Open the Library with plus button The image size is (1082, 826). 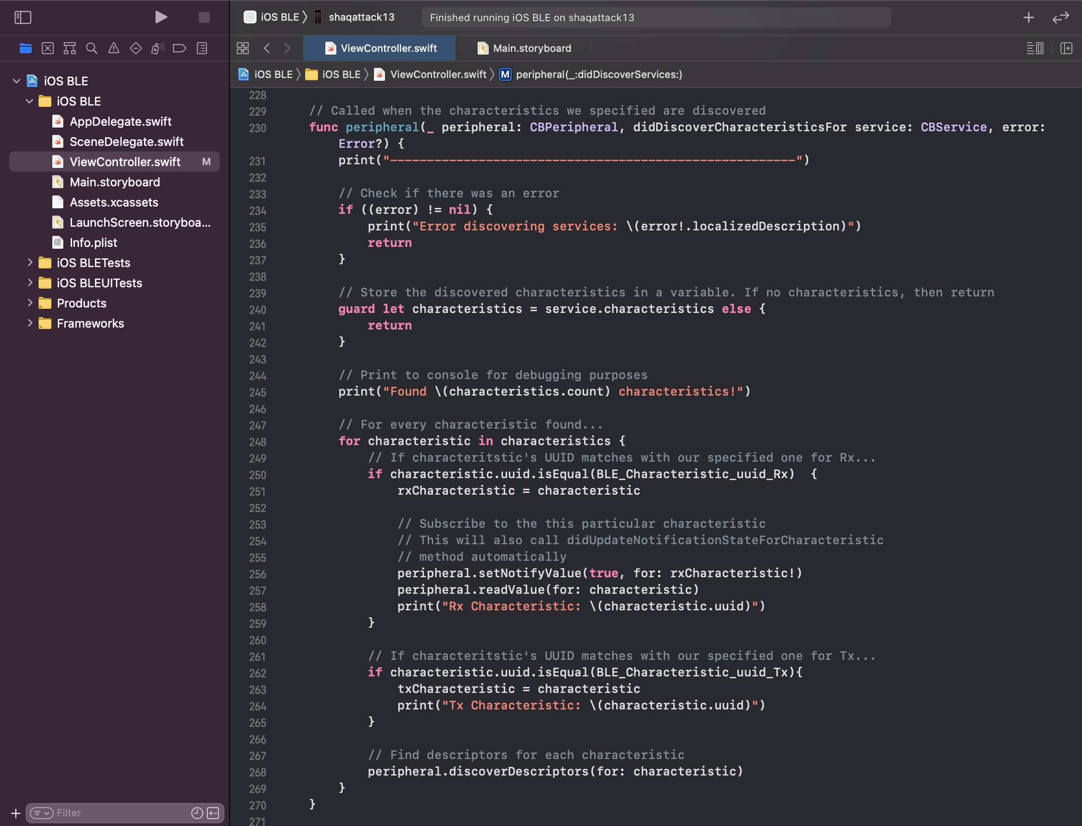(x=1028, y=18)
